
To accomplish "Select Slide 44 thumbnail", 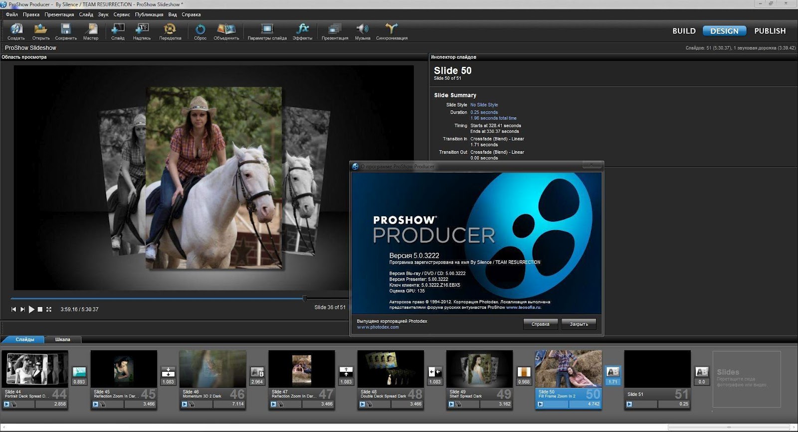I will (x=35, y=369).
